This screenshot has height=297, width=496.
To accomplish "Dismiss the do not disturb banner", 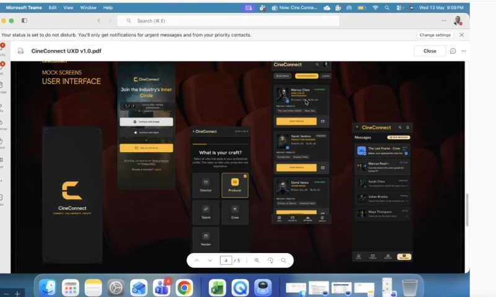I will [461, 35].
